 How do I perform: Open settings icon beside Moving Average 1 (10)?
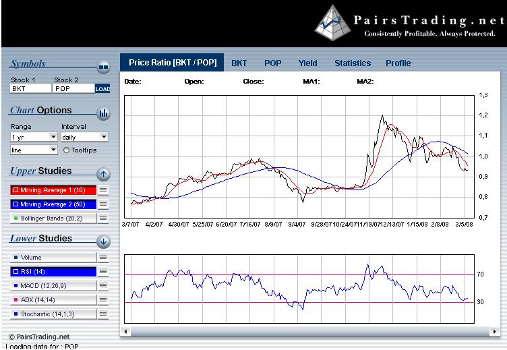(x=103, y=190)
